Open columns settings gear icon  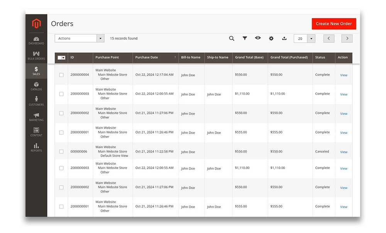[271, 38]
